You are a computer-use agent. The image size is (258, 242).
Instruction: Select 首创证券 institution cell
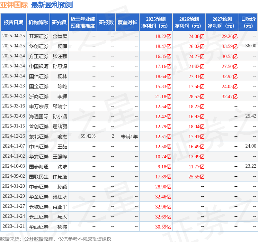(x=39, y=126)
